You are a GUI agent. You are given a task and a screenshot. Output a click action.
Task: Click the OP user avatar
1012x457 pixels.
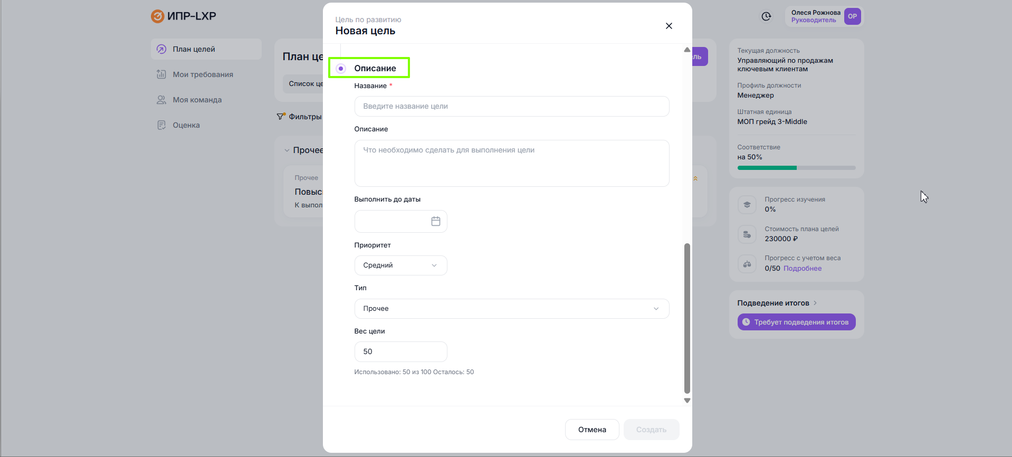point(852,16)
